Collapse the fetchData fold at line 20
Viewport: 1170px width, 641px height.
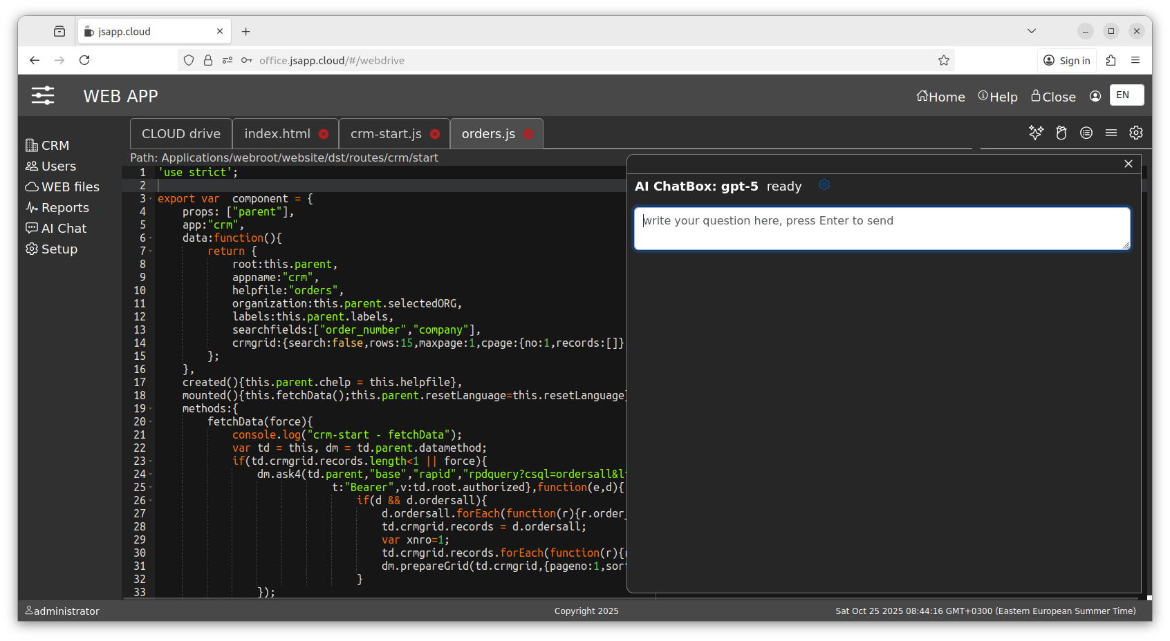pos(151,422)
